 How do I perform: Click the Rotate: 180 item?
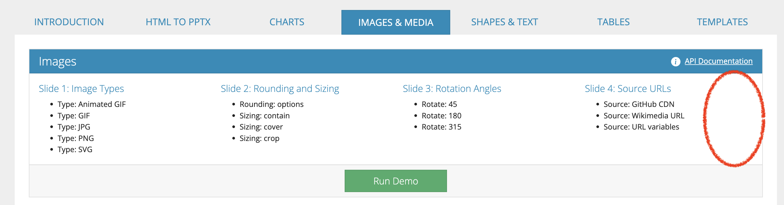click(441, 116)
